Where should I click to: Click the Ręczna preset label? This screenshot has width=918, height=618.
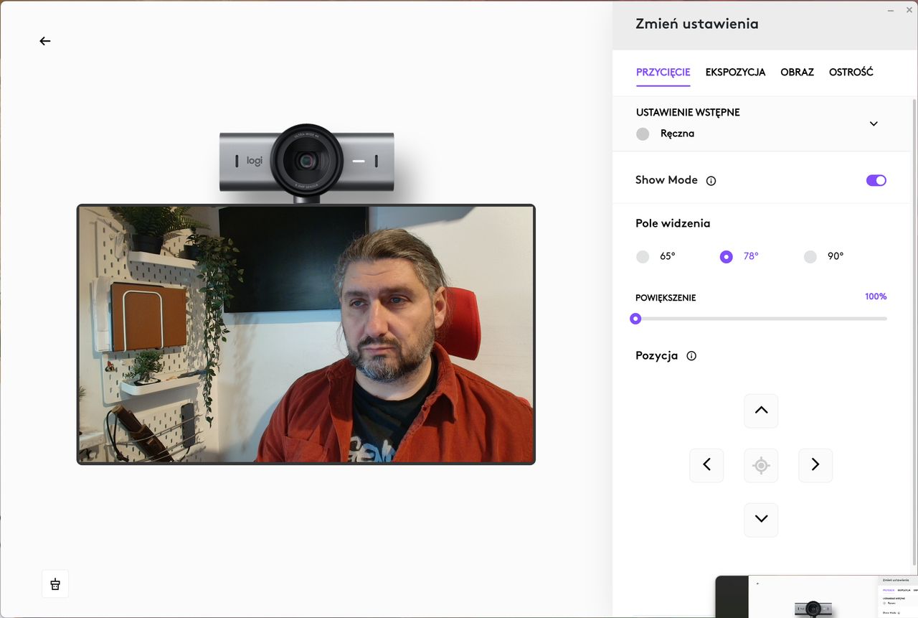pos(677,134)
